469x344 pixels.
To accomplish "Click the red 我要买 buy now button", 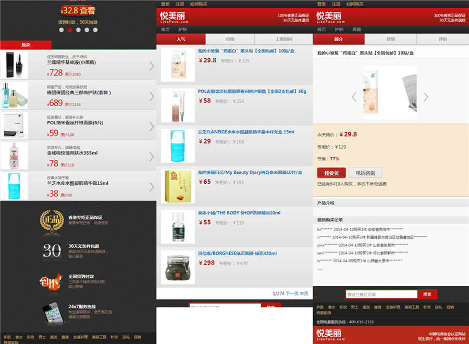I will 332,172.
